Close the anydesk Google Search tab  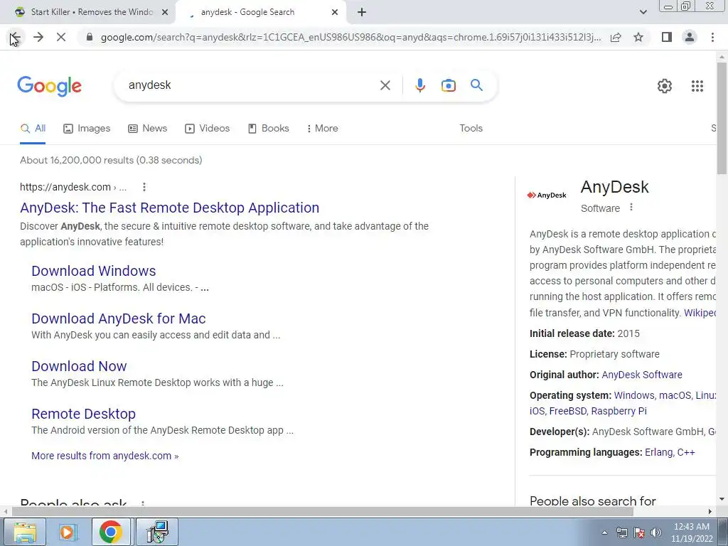(335, 12)
